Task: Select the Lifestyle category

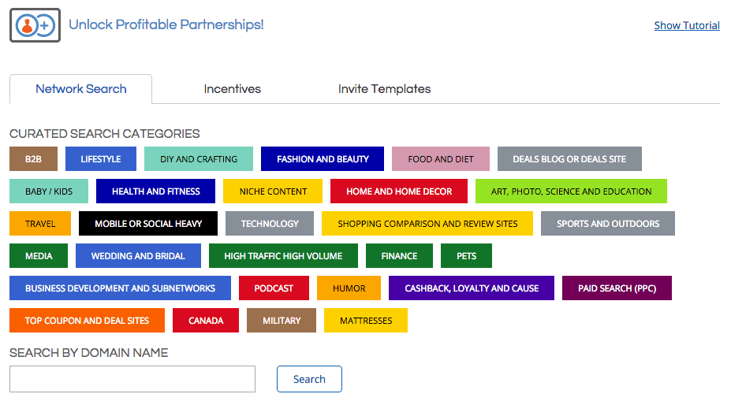Action: click(101, 159)
